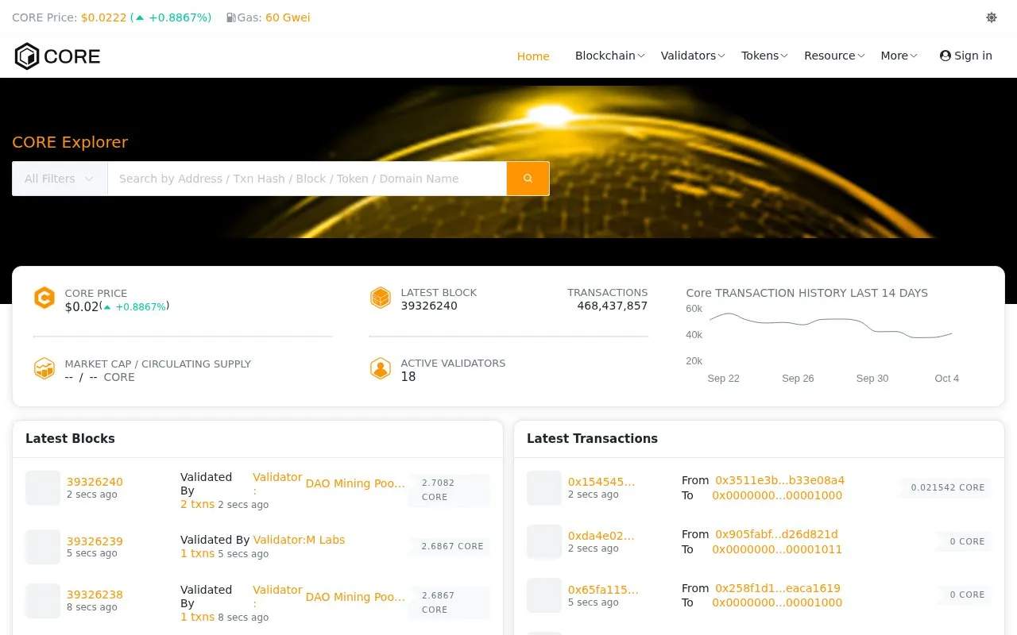Click the Latest Block cube icon
Viewport: 1017px width, 635px height.
(x=381, y=298)
